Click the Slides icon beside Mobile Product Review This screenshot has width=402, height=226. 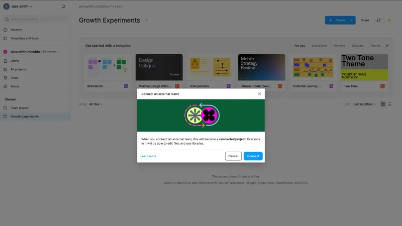[x=280, y=86]
